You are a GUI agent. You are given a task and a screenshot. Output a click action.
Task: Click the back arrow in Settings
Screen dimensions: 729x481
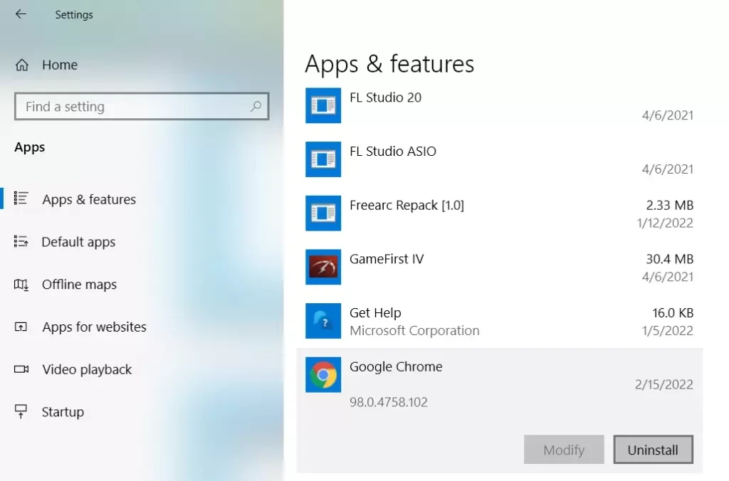coord(21,14)
